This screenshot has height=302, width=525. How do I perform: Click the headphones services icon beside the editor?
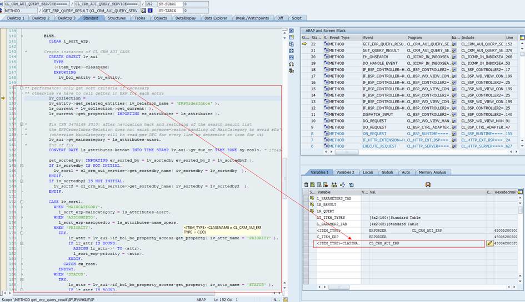[x=292, y=64]
